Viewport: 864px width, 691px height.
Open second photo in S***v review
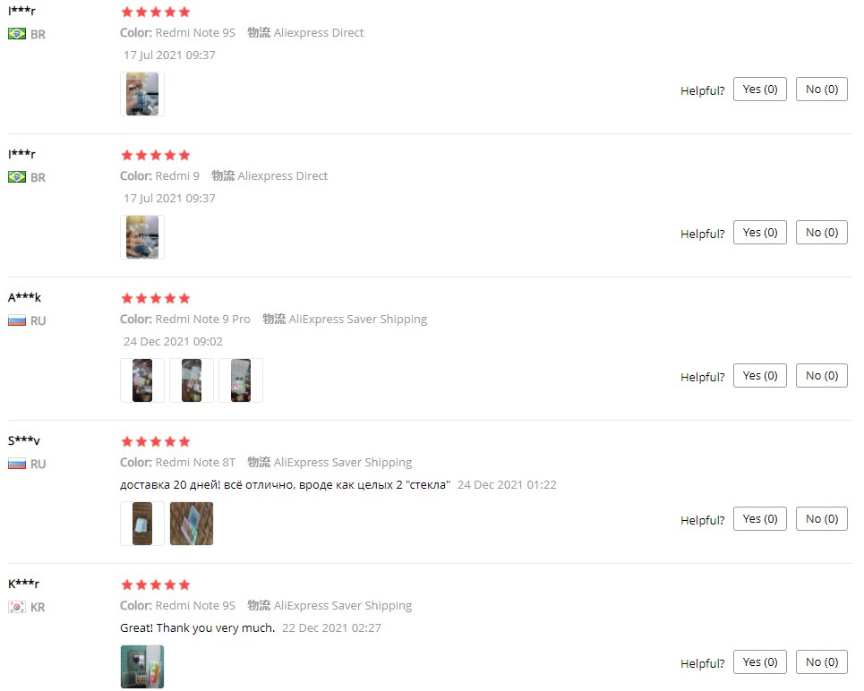click(192, 524)
